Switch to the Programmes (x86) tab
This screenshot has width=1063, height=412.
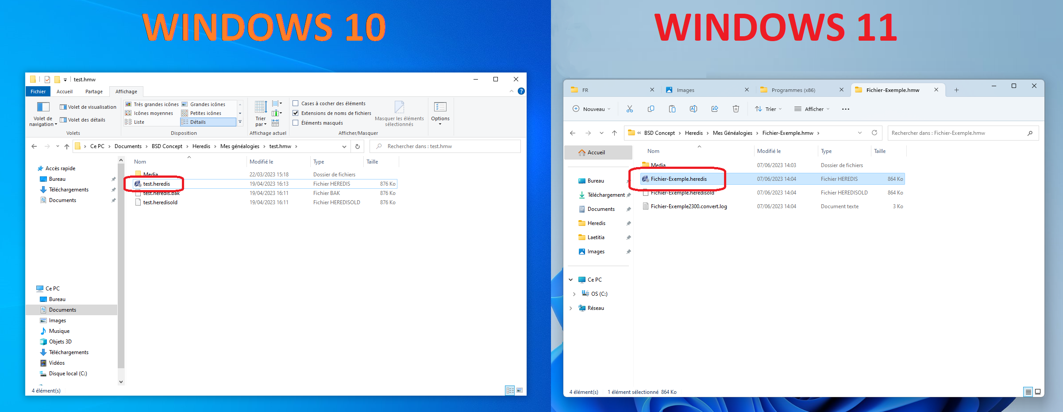click(x=793, y=90)
